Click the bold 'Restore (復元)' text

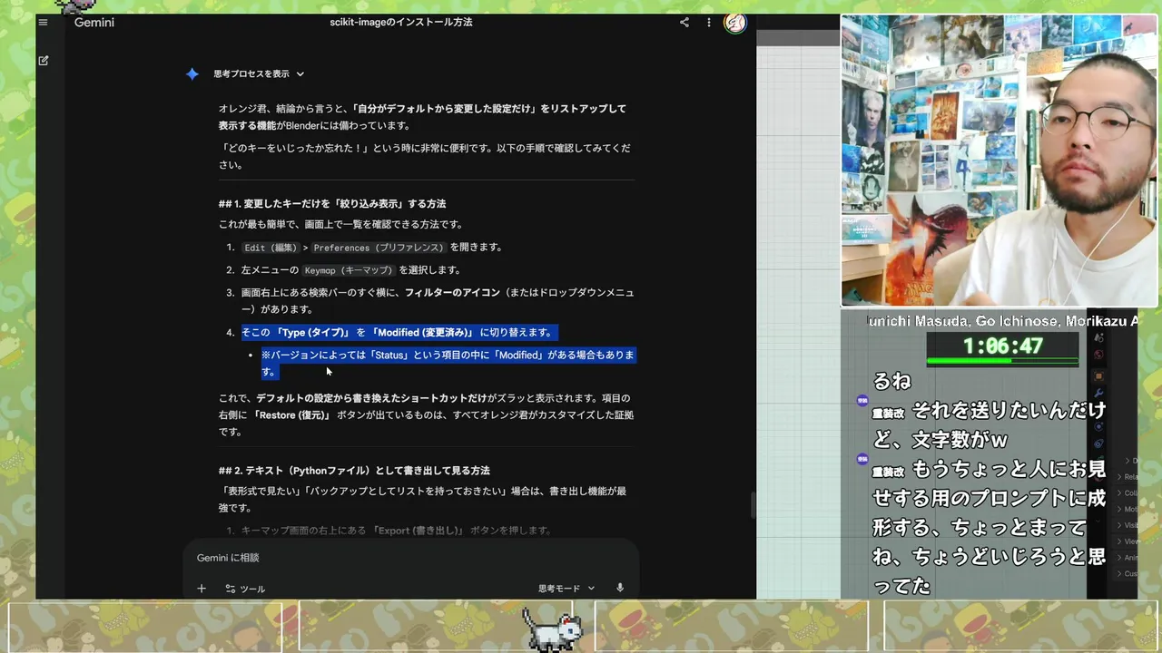[x=292, y=415]
